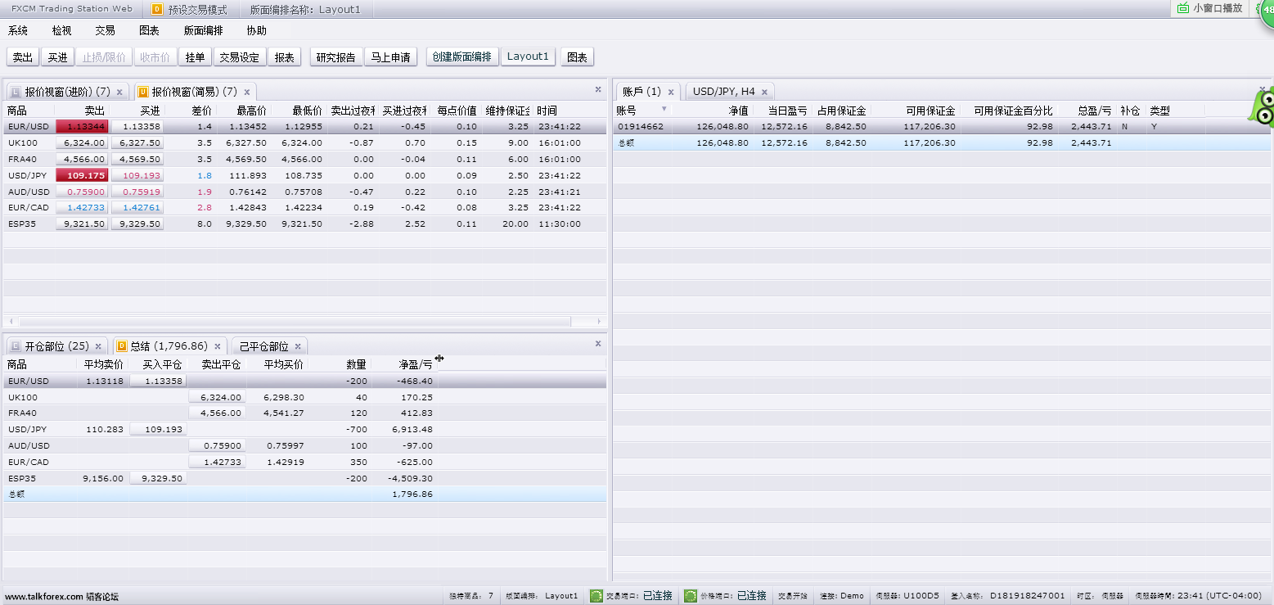The height and width of the screenshot is (605, 1274).
Task: Select the ESP35 row in summary table
Action: 304,478
